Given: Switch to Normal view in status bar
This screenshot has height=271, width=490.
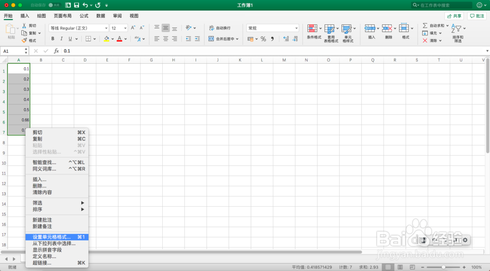Looking at the screenshot, I should 388,267.
